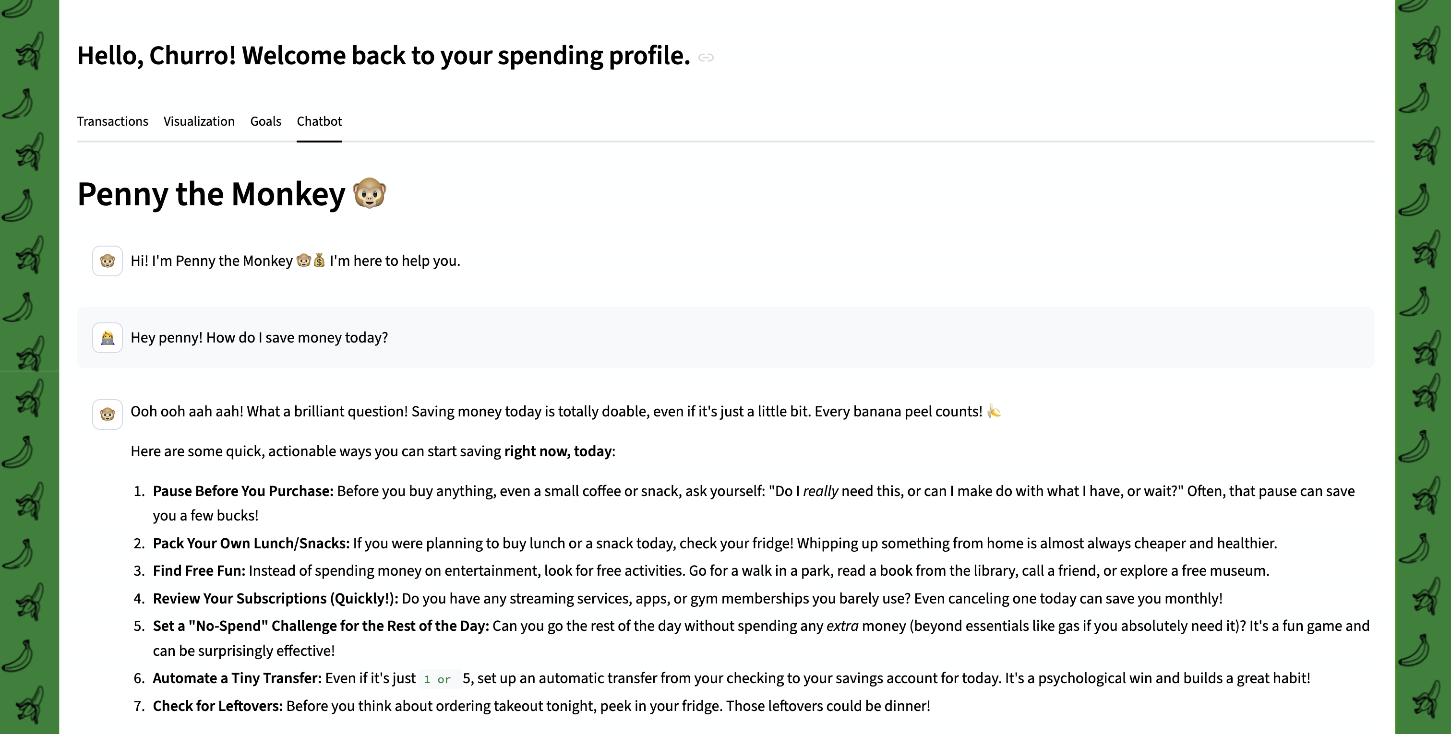Click the banana emoji after "Every banana peel counts!"

click(x=994, y=412)
